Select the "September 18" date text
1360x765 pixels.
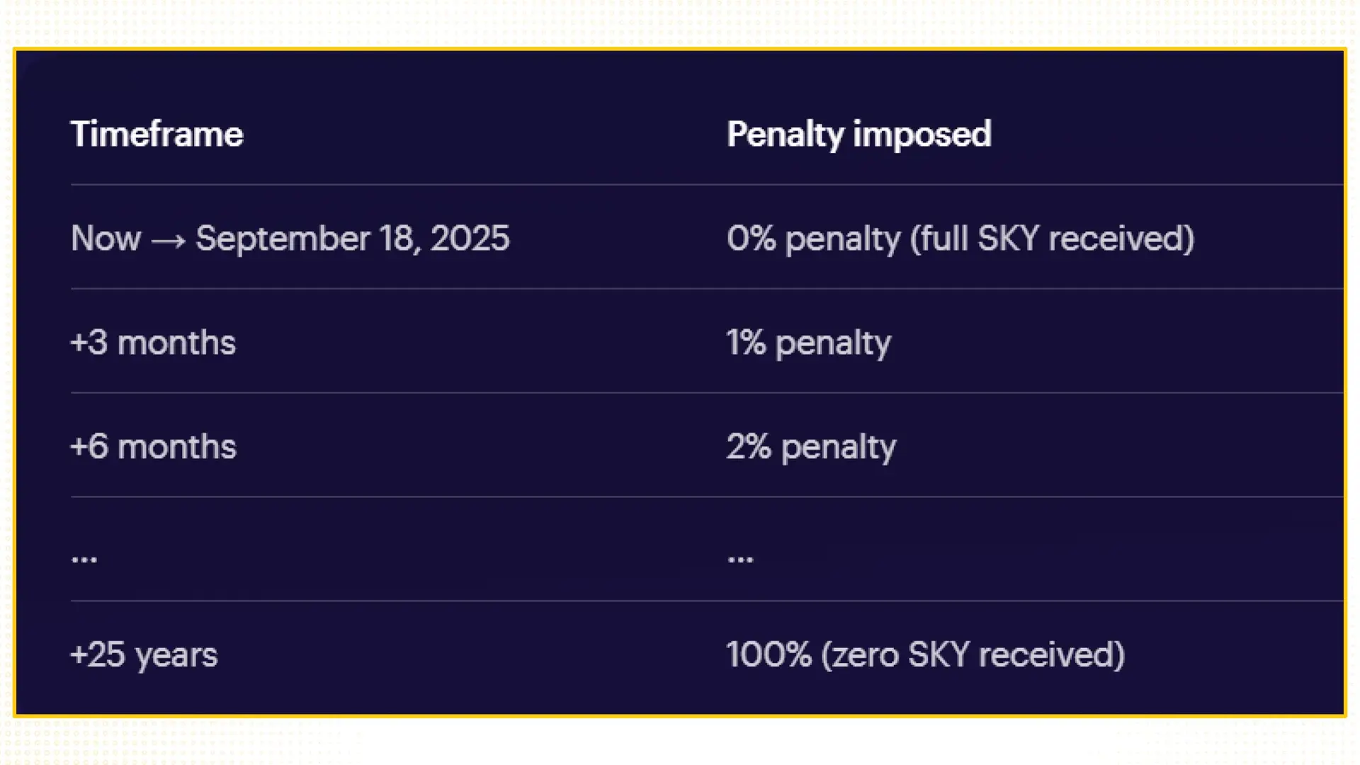point(304,238)
